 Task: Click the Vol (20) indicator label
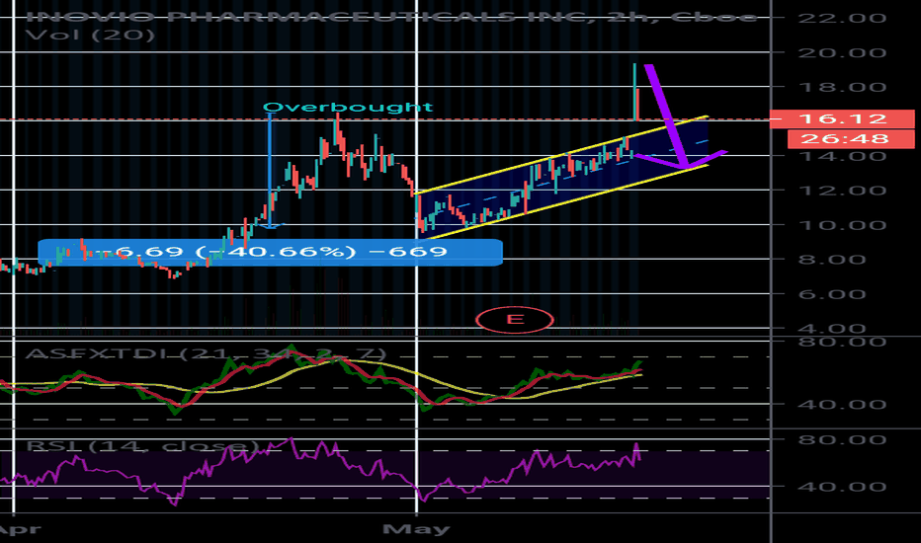tap(91, 36)
